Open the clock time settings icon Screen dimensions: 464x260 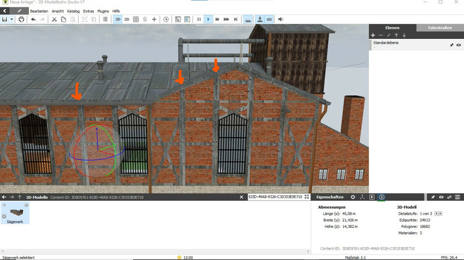pos(166,19)
